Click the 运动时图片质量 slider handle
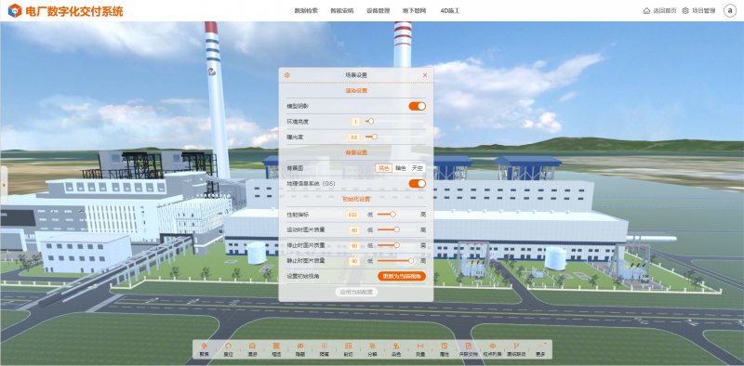This screenshot has height=366, width=744. (x=397, y=229)
